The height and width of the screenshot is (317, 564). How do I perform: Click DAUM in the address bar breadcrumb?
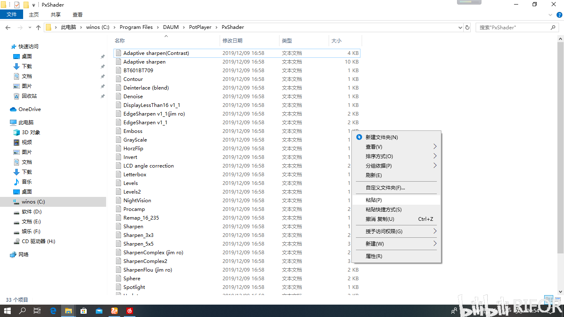[171, 27]
